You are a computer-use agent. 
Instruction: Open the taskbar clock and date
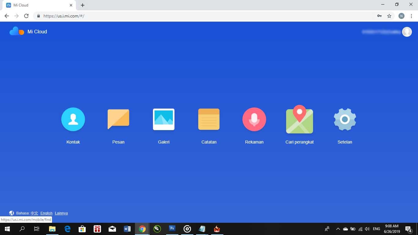[x=392, y=229]
